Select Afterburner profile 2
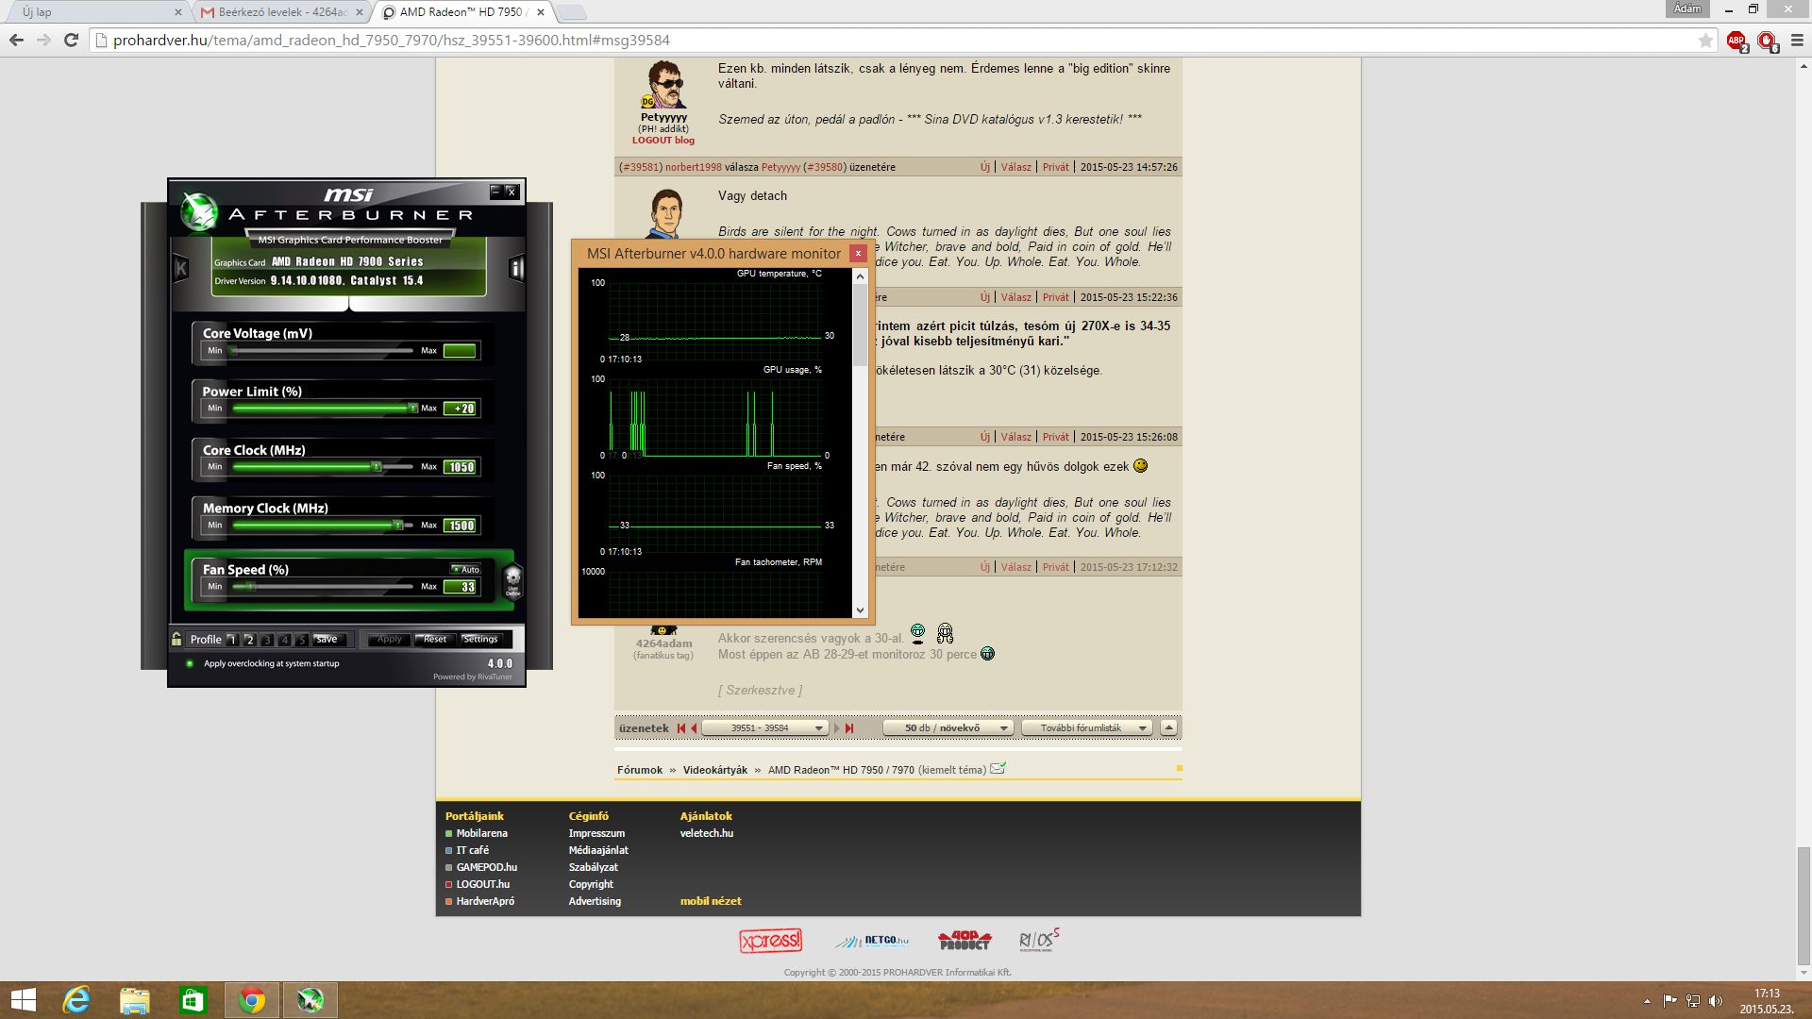 coord(250,640)
